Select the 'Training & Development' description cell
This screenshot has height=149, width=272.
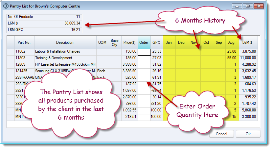point(54,58)
